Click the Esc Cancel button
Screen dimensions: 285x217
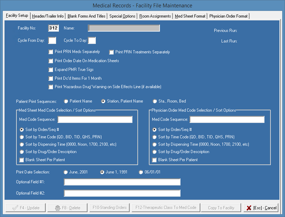point(261,208)
